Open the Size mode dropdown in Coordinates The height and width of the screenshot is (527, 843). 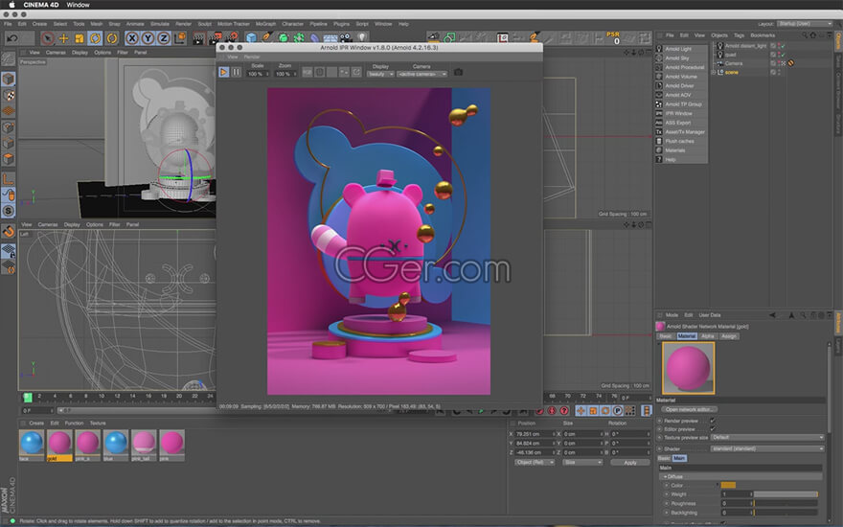(582, 463)
